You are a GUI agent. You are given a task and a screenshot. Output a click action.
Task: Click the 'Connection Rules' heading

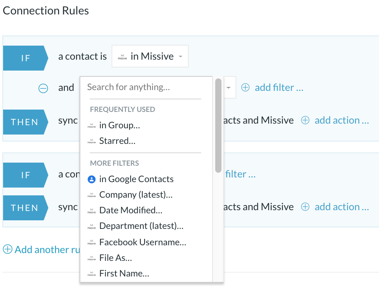click(x=46, y=11)
